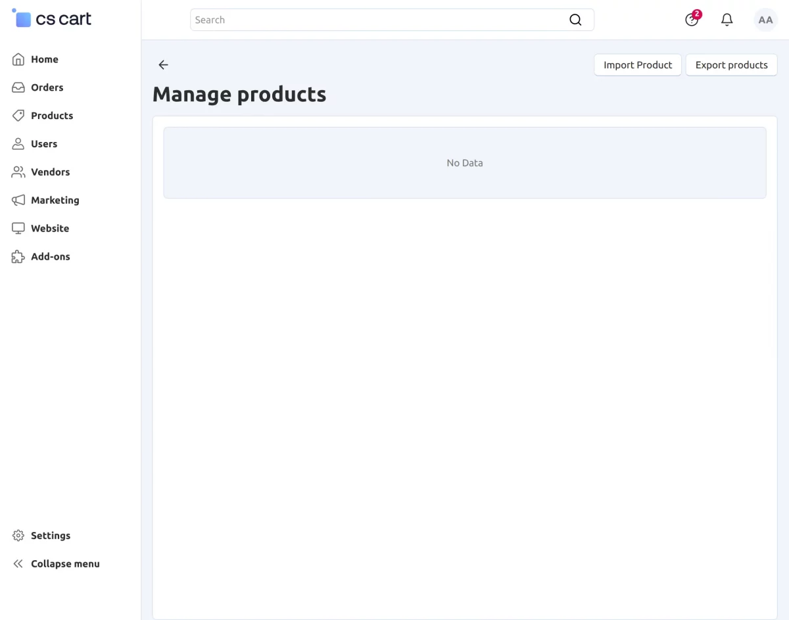Open the AA user avatar menu
Screen dimensions: 789x620
[765, 20]
